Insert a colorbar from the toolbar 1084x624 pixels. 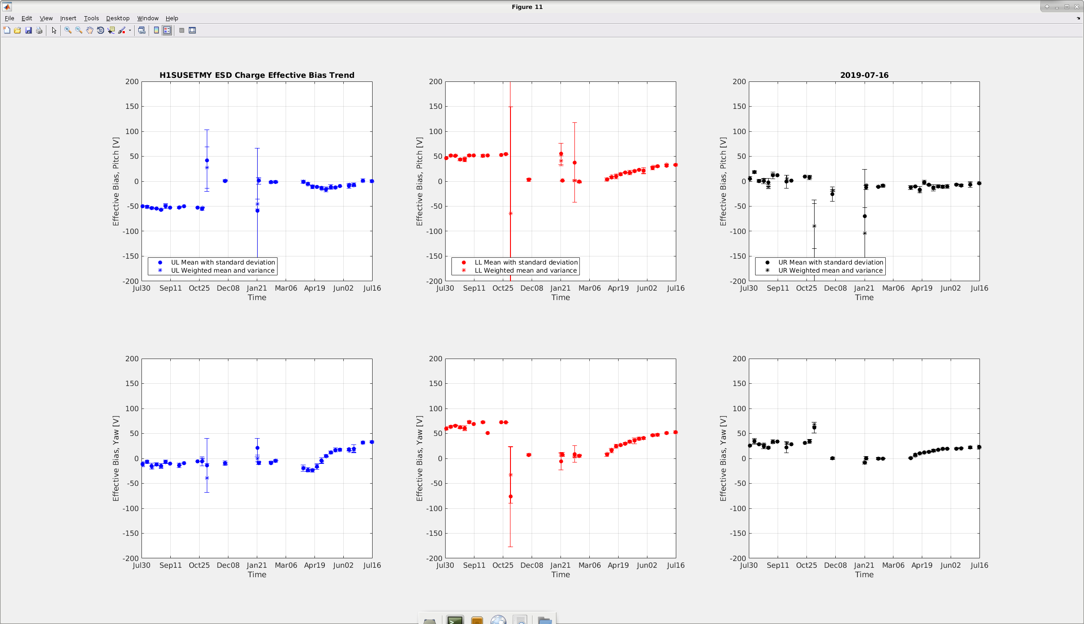coord(156,30)
